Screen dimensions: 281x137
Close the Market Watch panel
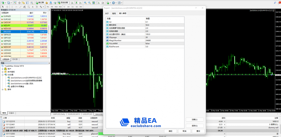(49, 10)
